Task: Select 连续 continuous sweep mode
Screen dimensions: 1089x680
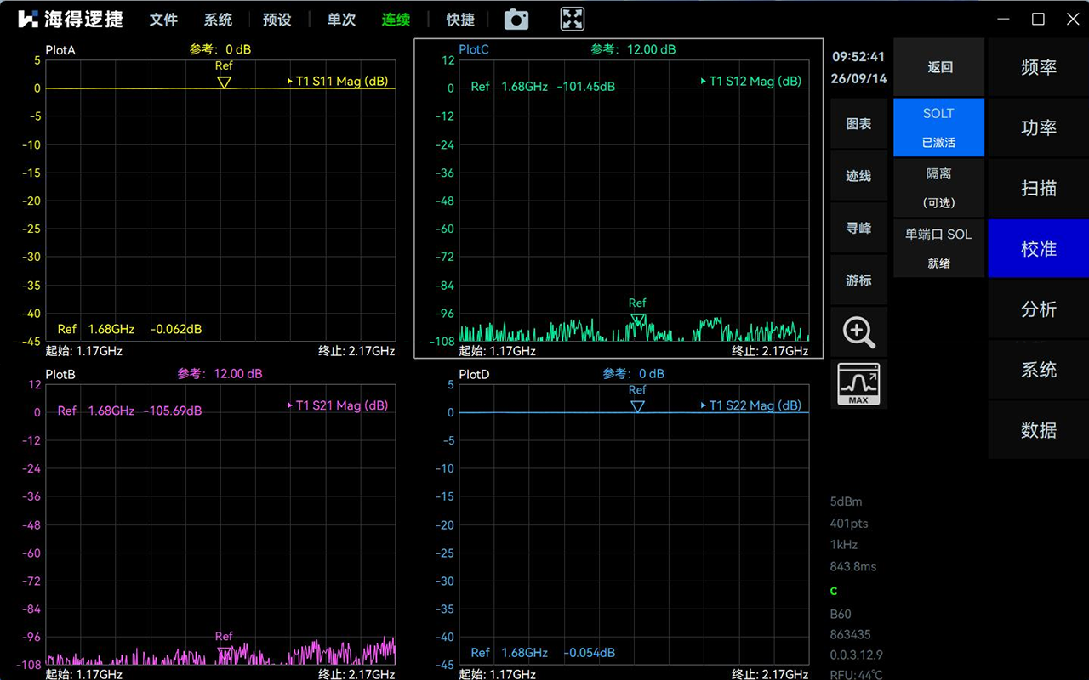Action: click(396, 20)
